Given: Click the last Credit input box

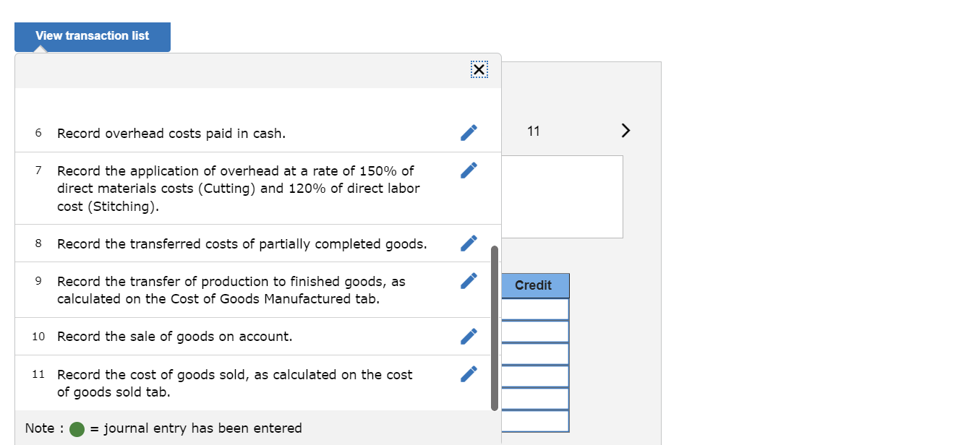Looking at the screenshot, I should (534, 420).
